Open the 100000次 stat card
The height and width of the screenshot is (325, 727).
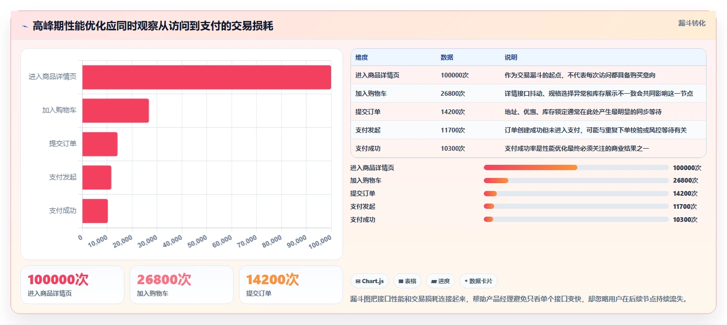pyautogui.click(x=72, y=285)
